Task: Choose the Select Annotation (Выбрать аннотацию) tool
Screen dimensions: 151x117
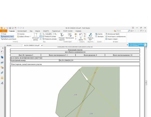Action: click(9, 39)
